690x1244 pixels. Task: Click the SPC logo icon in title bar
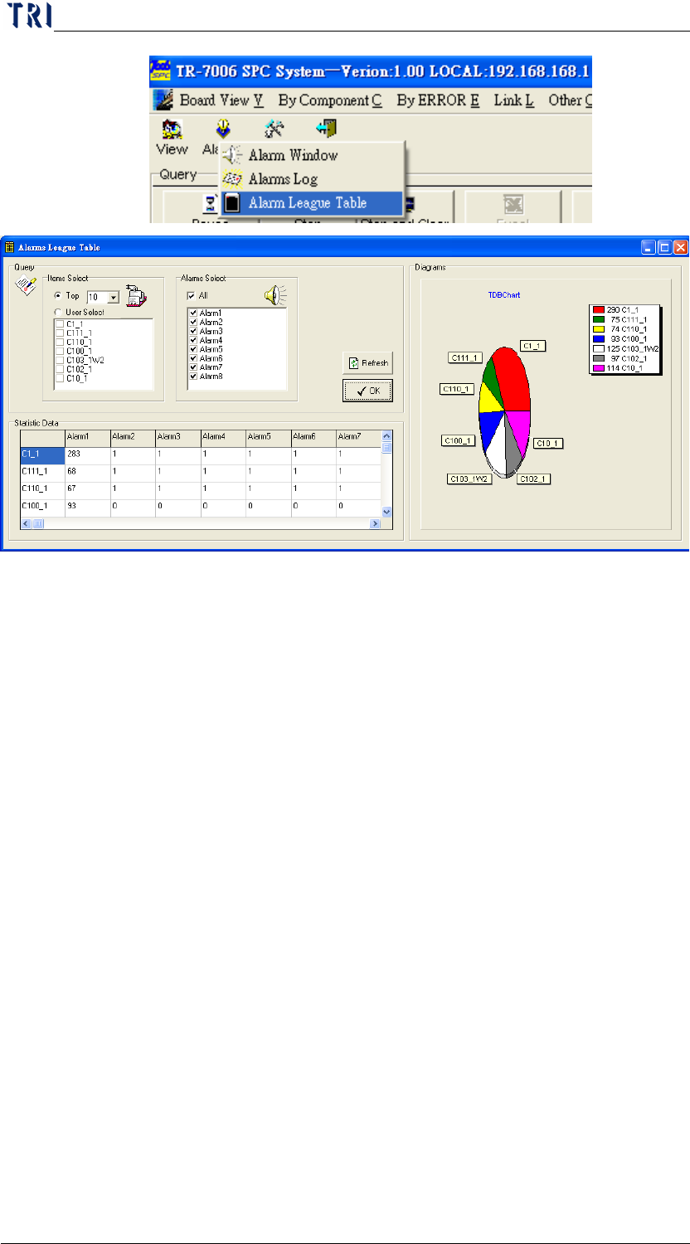tap(162, 70)
